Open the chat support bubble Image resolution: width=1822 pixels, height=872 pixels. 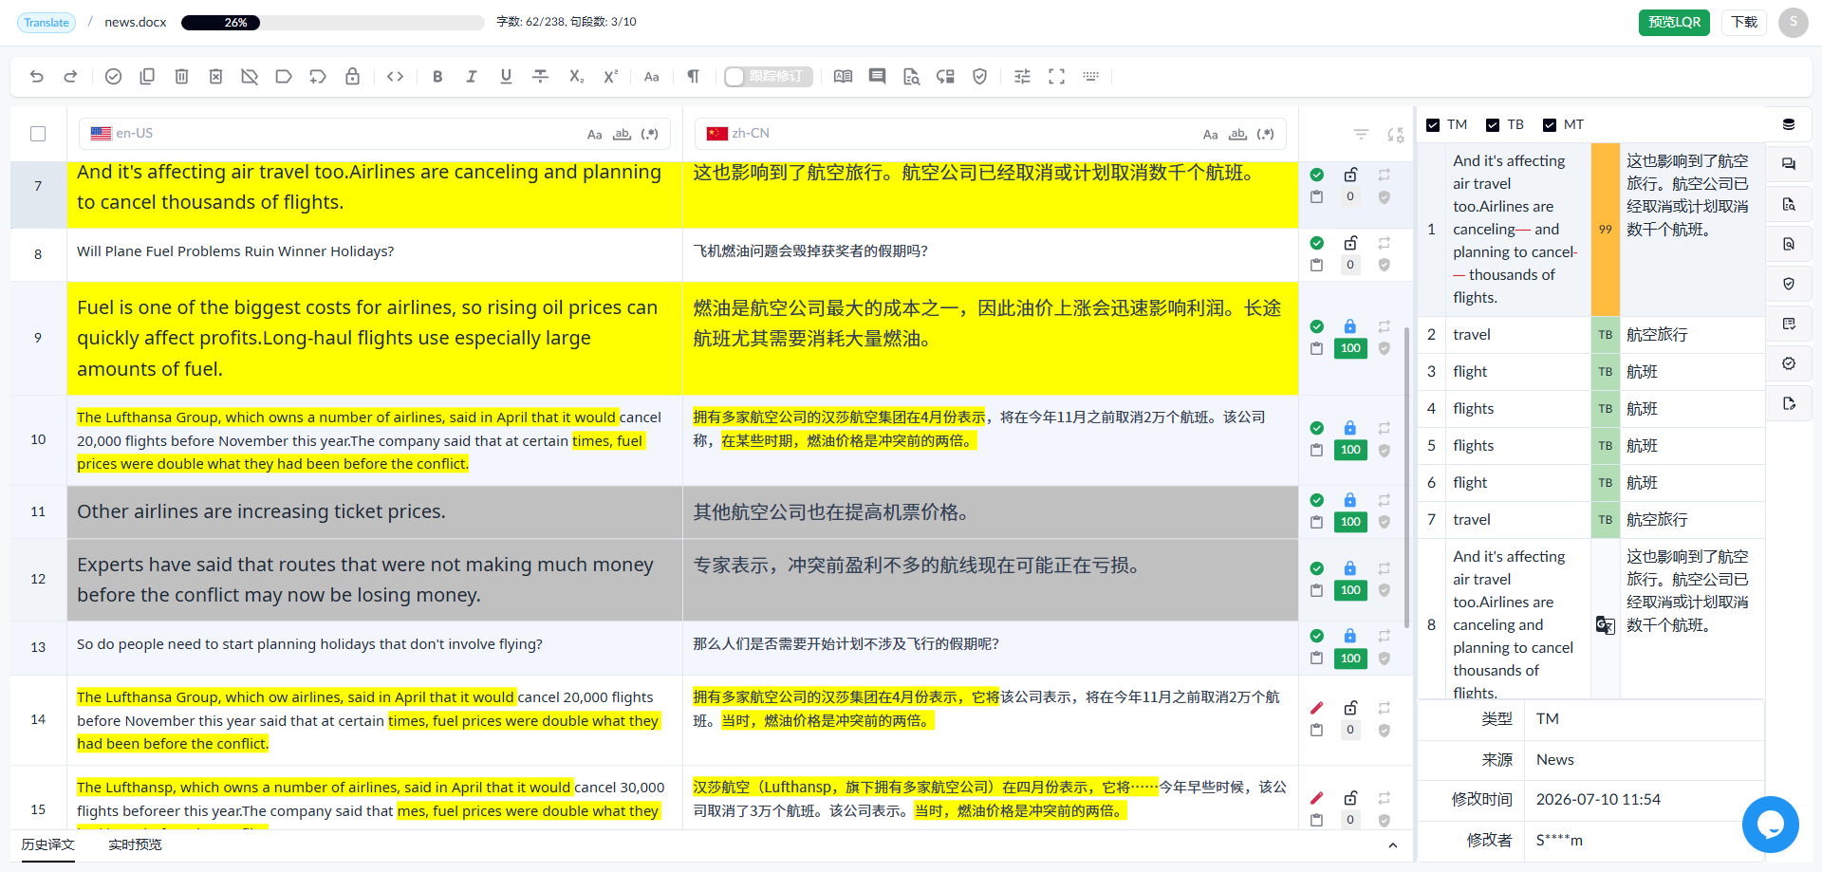click(x=1771, y=825)
